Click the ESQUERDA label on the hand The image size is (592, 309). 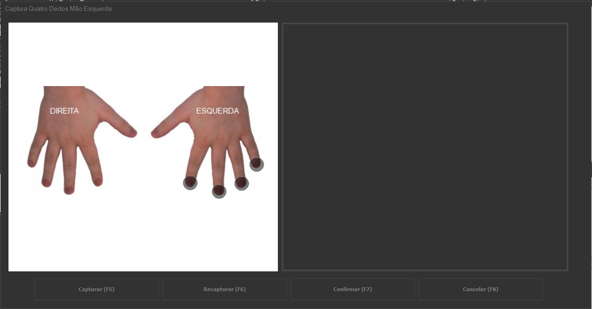217,111
